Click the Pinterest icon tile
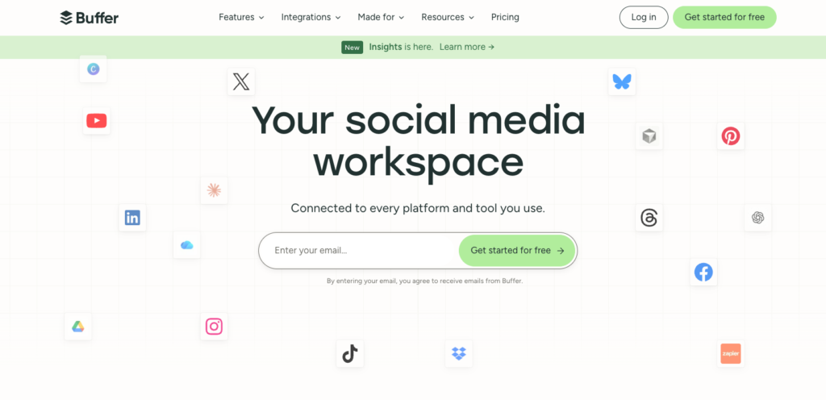Viewport: 826px width, 400px height. pyautogui.click(x=731, y=136)
